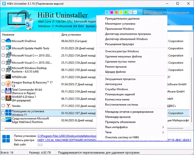Open the HKEY_LOCAL_MACHINE registry entry link
Viewport: 194px width, 155px height.
[x=114, y=140]
